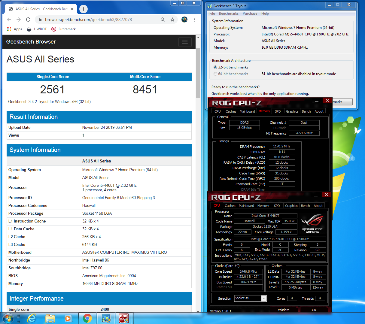Click the address bar URL

tap(88, 20)
